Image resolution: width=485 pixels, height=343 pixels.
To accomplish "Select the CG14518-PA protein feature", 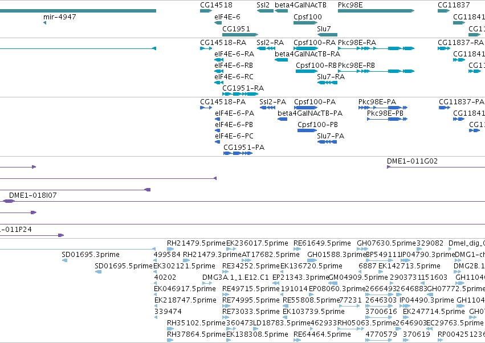I will tap(223, 102).
